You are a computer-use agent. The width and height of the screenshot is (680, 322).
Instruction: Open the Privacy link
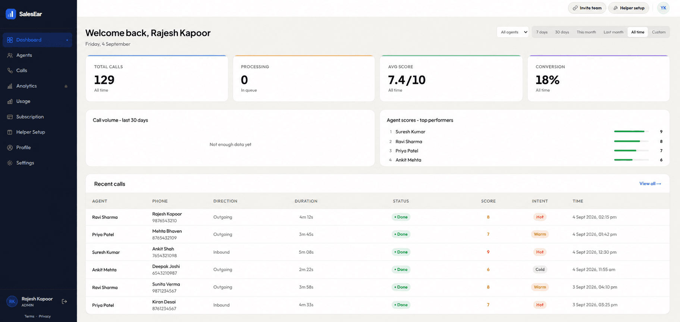45,316
